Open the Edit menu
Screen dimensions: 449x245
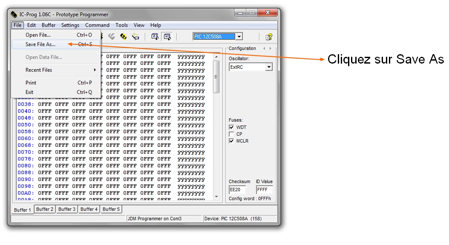point(32,25)
